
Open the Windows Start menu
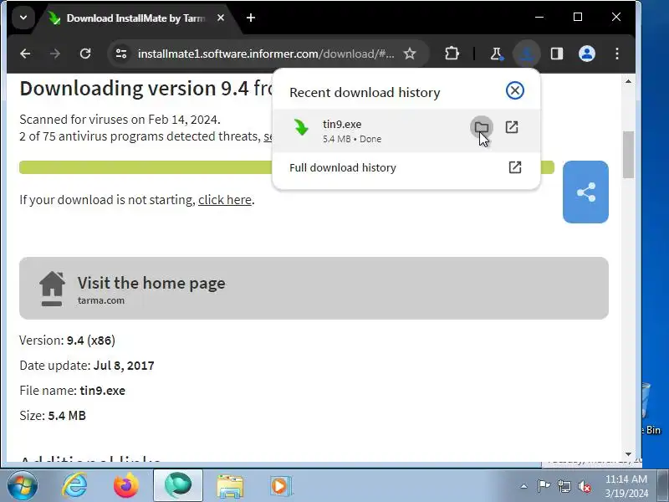pos(22,486)
